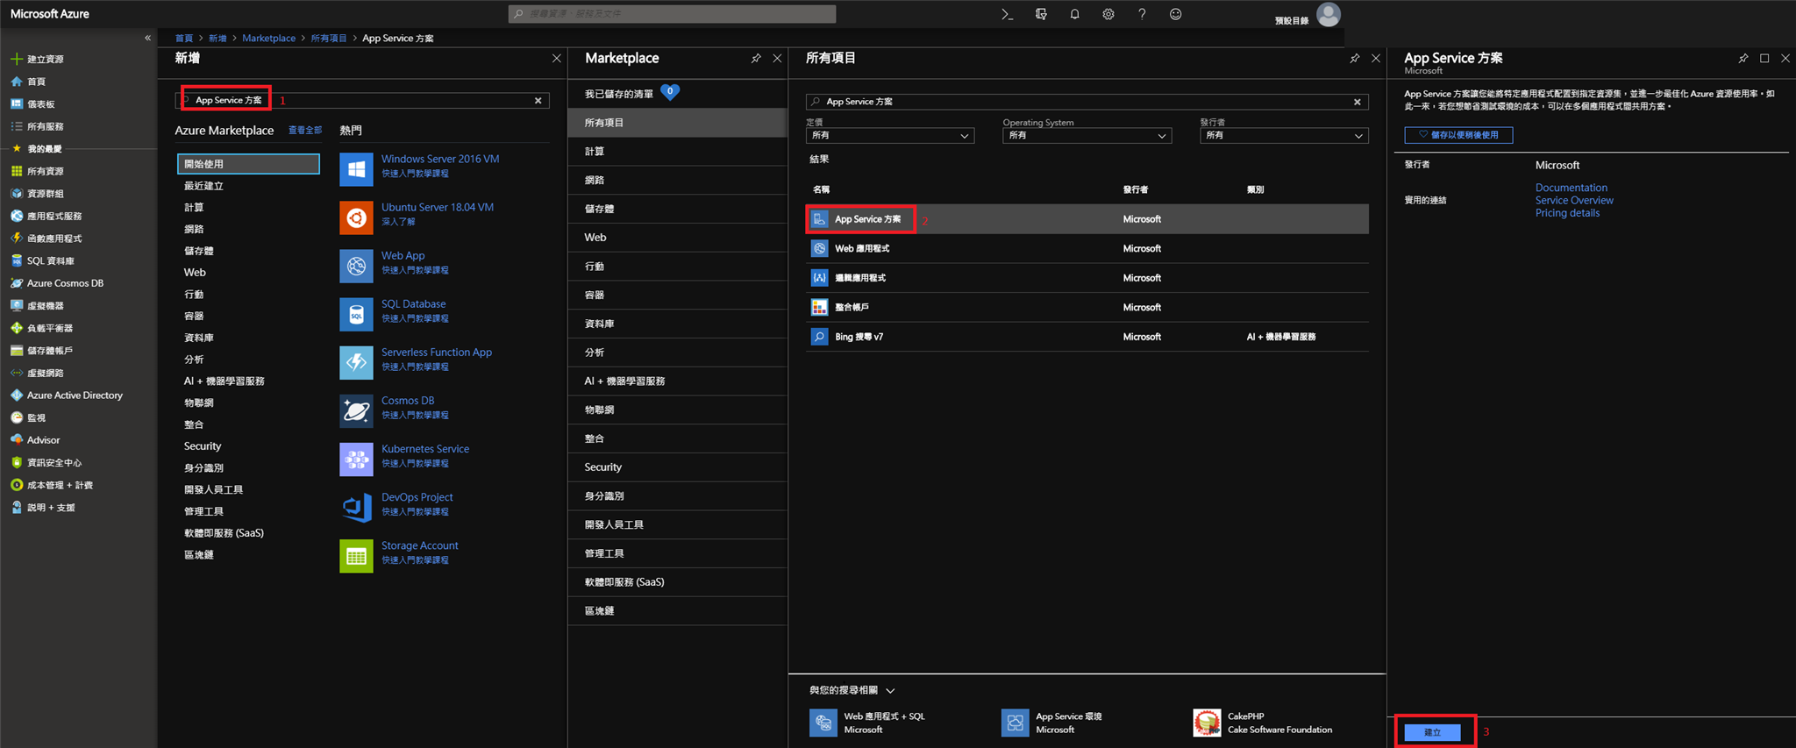Pin the Marketplace blade
Screen dimensions: 1796x748
[x=756, y=59]
